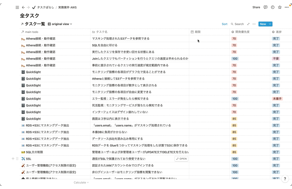Open page update history via the clock icon
The image size is (292, 189).
272,7
